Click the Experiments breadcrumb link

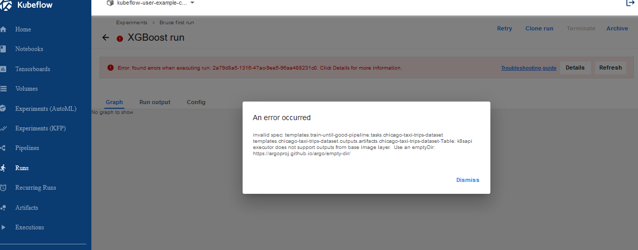[132, 23]
